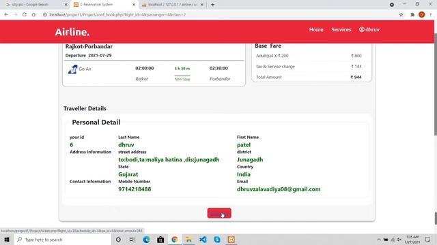Click the browser forward arrow

click(x=15, y=15)
